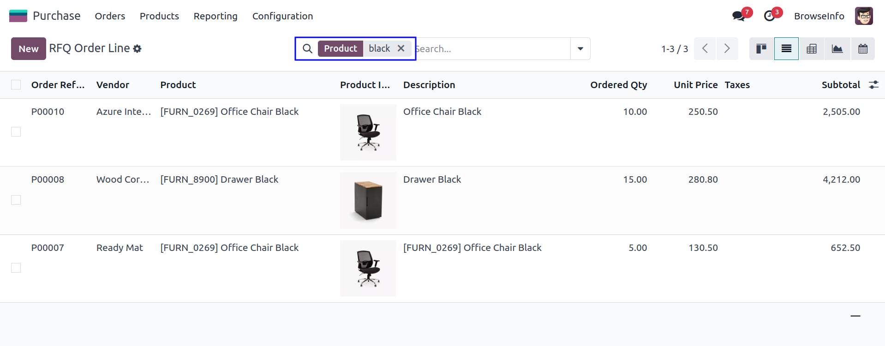Tick the checkbox for order P00010

16,132
